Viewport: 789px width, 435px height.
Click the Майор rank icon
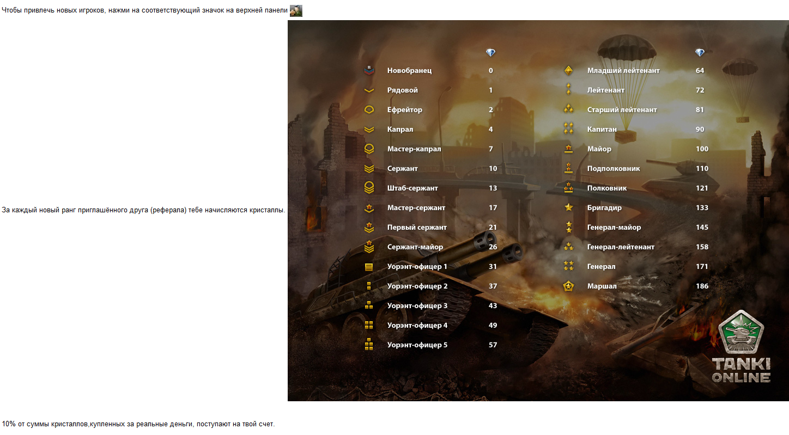(568, 149)
